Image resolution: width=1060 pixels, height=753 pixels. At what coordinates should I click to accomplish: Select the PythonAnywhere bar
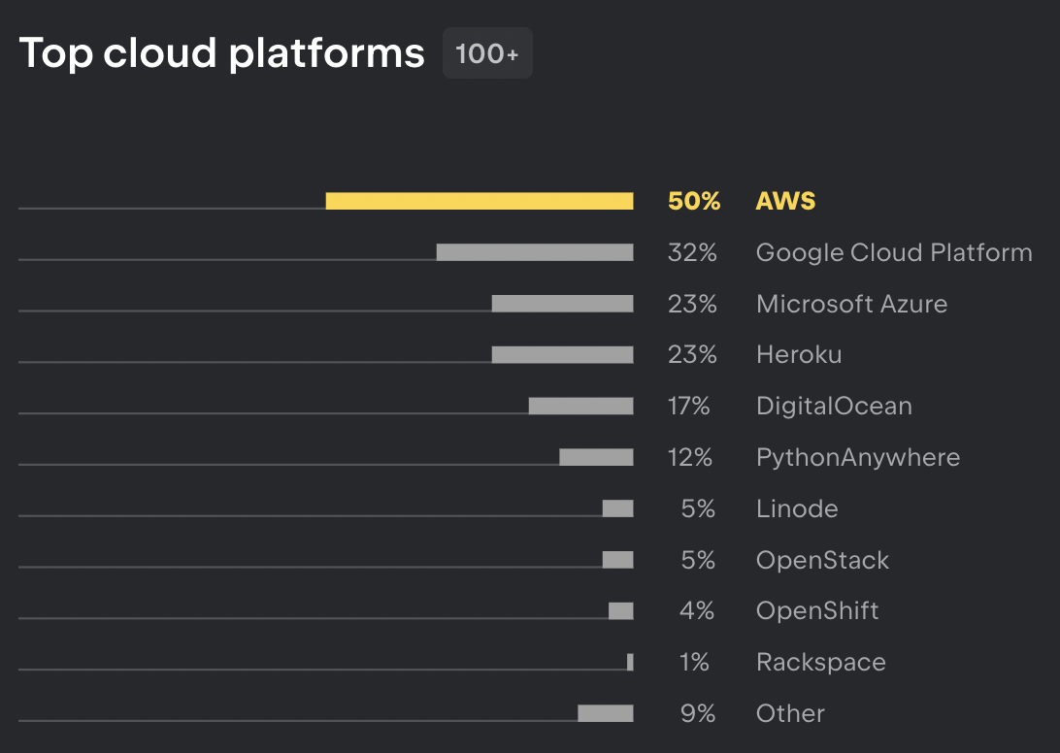click(596, 457)
